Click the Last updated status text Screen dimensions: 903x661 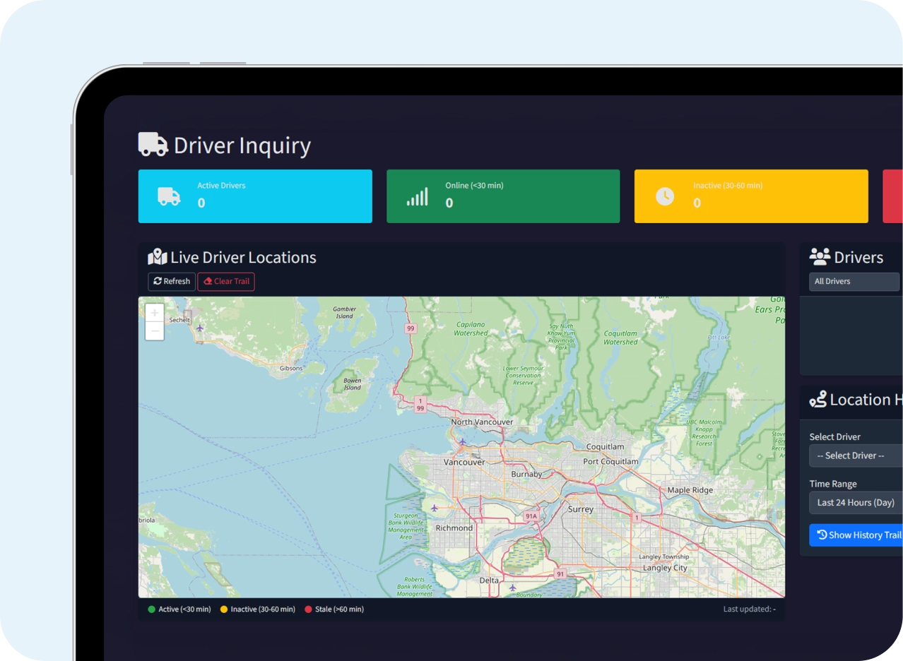[749, 609]
